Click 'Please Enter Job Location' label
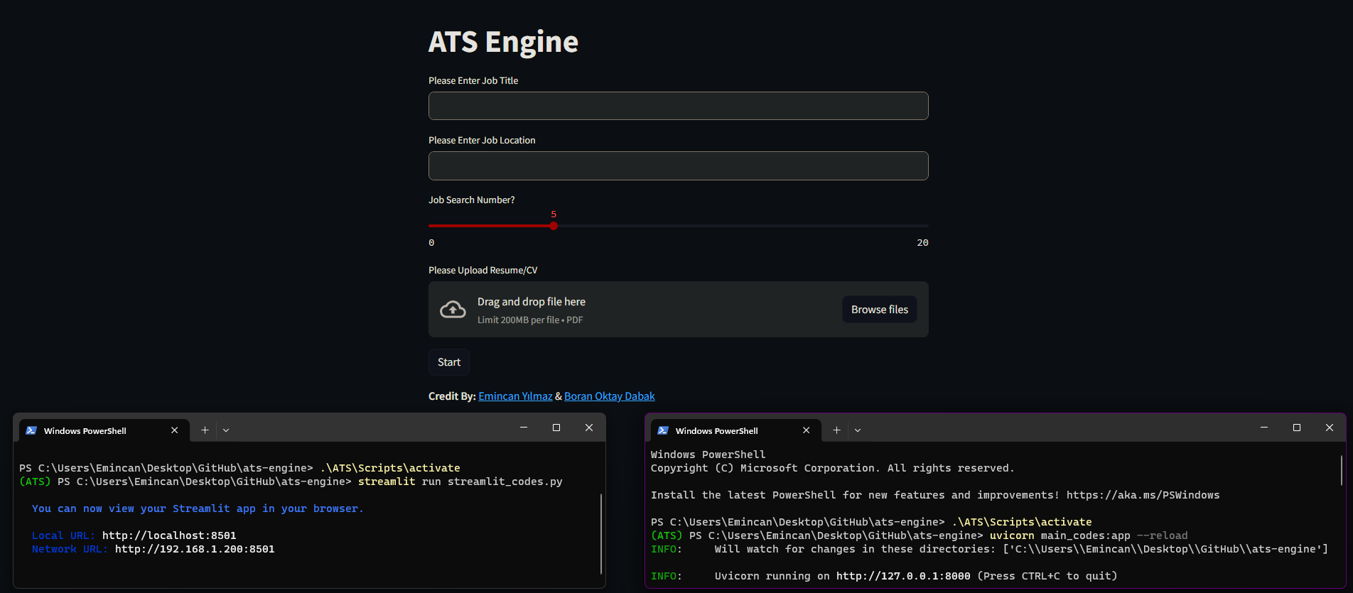 click(482, 141)
